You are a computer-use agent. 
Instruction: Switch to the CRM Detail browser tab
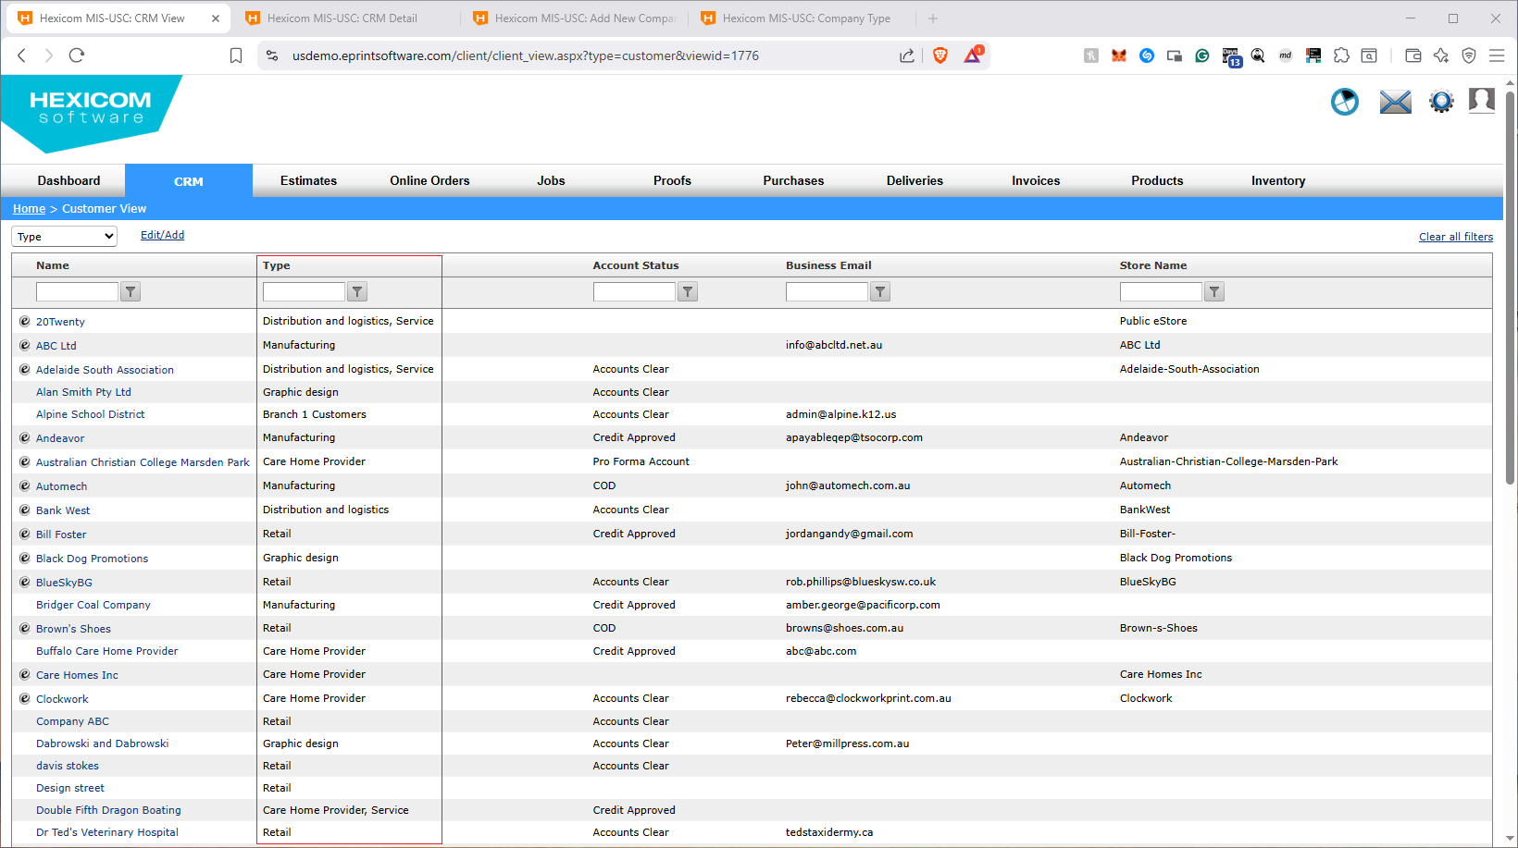click(342, 18)
